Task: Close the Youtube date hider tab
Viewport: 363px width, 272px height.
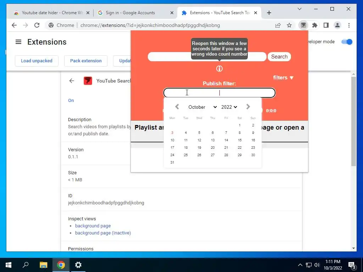Action: coord(88,13)
